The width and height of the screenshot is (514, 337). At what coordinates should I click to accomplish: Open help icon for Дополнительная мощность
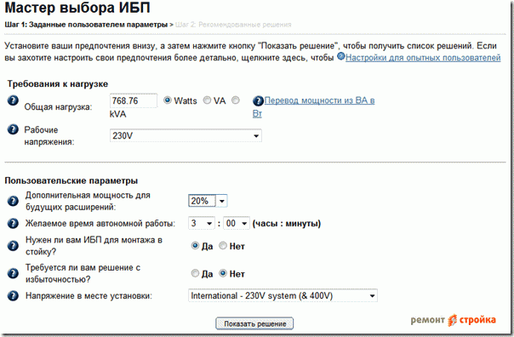tap(13, 201)
